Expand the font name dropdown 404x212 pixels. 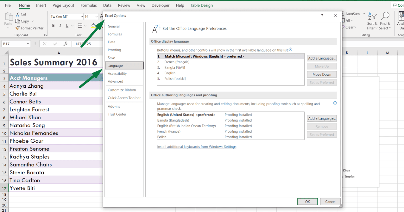[82, 17]
